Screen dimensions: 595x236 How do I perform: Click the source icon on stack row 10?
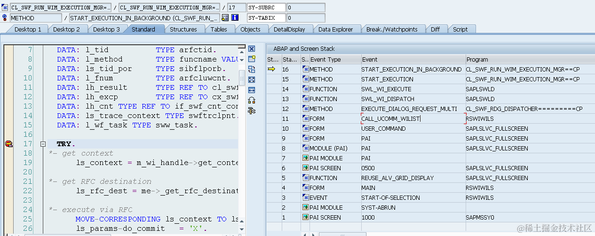pos(305,128)
